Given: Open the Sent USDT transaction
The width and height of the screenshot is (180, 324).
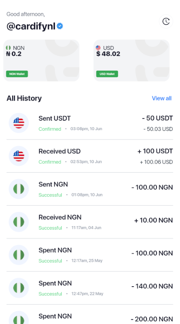Looking at the screenshot, I should pos(90,123).
